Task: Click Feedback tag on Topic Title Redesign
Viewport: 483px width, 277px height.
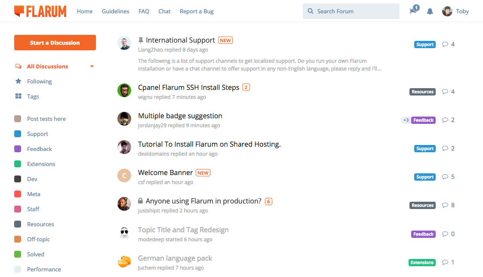Action: coord(423,234)
